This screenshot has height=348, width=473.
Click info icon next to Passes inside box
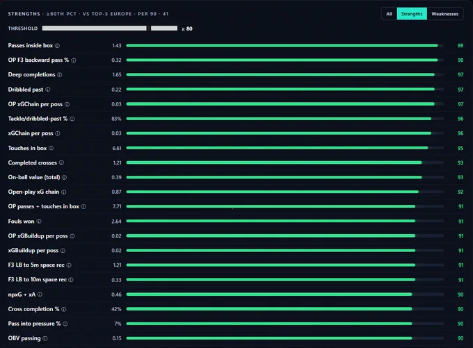[x=57, y=46]
